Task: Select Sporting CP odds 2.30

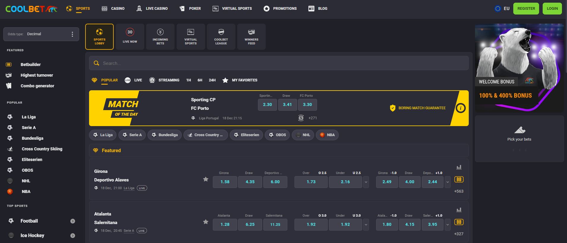Action: tap(267, 105)
